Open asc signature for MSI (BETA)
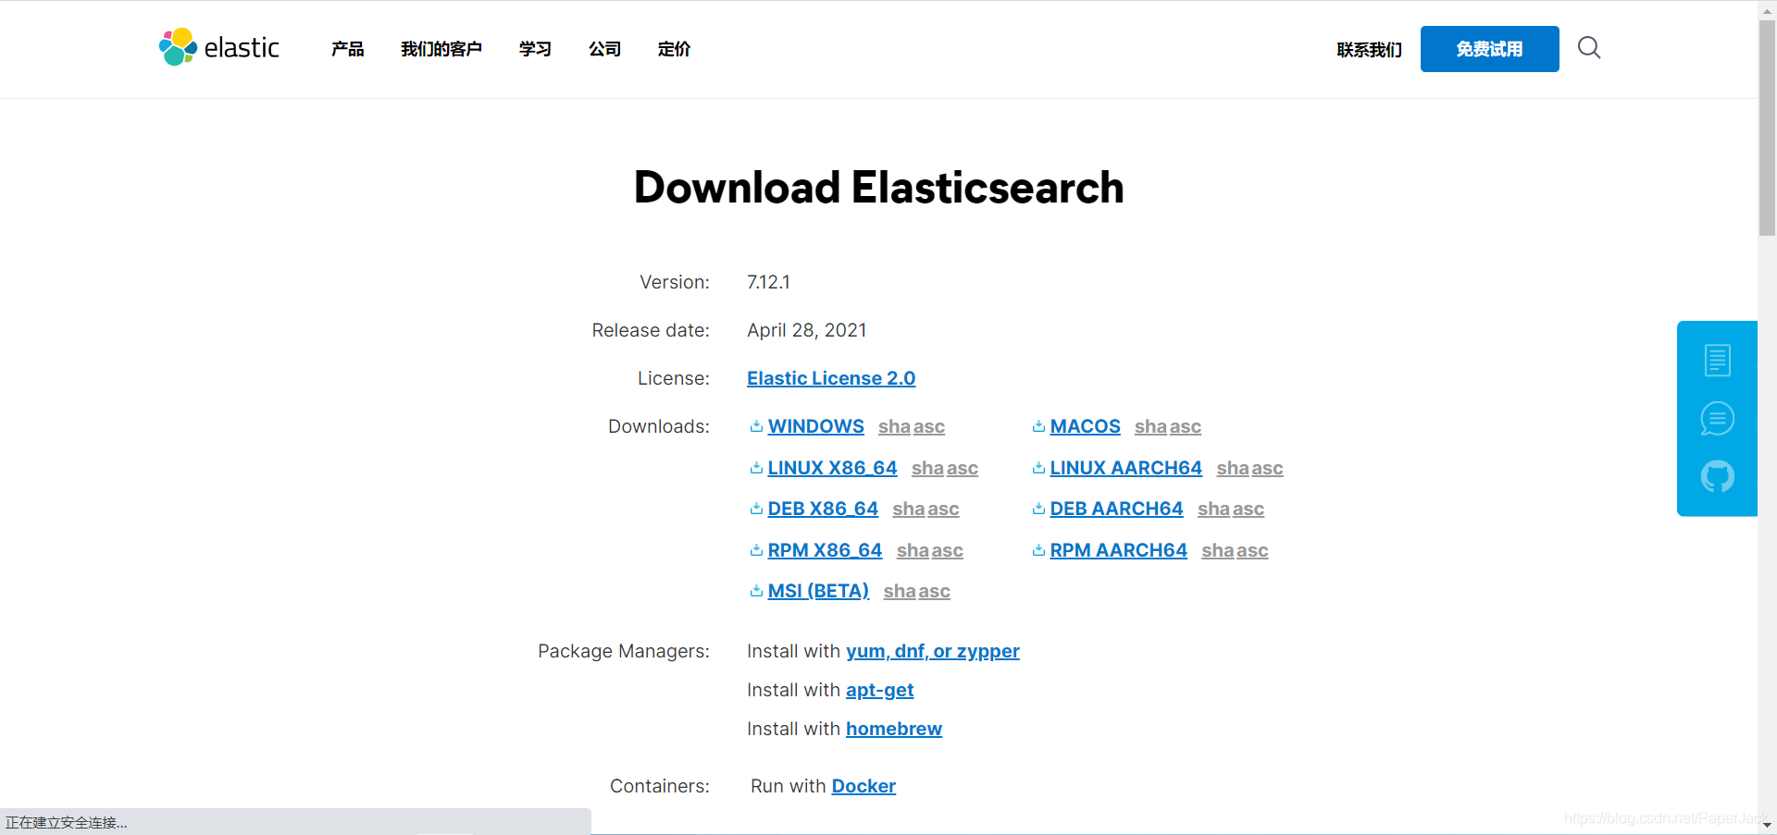The image size is (1777, 835). tap(935, 591)
